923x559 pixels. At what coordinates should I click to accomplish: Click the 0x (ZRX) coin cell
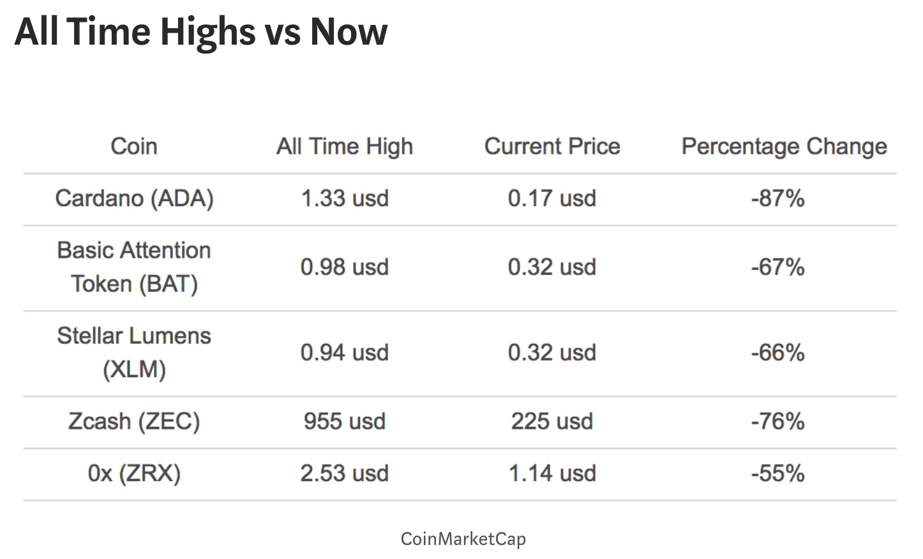tap(134, 473)
